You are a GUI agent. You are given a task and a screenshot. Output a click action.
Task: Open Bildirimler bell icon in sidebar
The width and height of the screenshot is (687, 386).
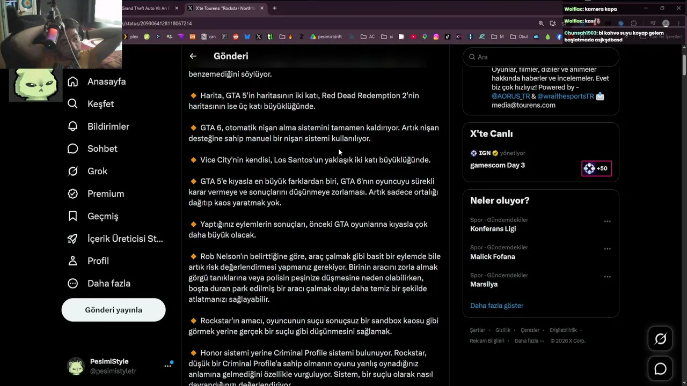click(73, 127)
